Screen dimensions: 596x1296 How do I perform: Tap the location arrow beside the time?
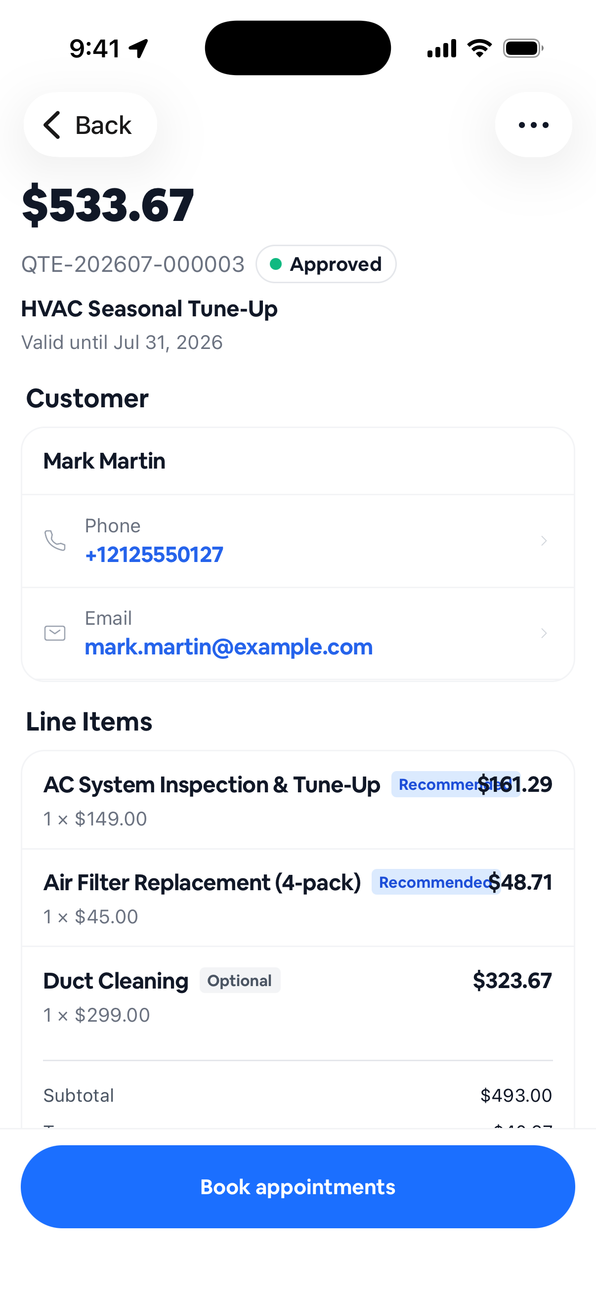(138, 49)
